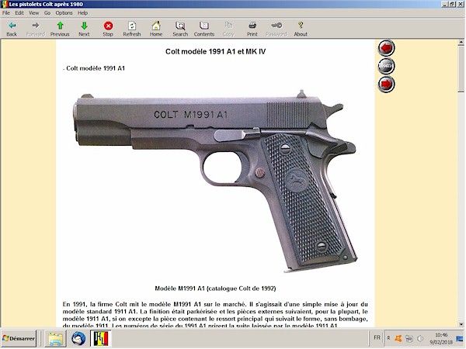Click the subheading "- Colt modèle 1991 A1"

(94, 68)
